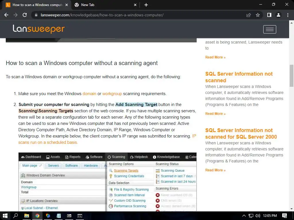
Task: Bookmark this page with star icon
Action: 258,15
